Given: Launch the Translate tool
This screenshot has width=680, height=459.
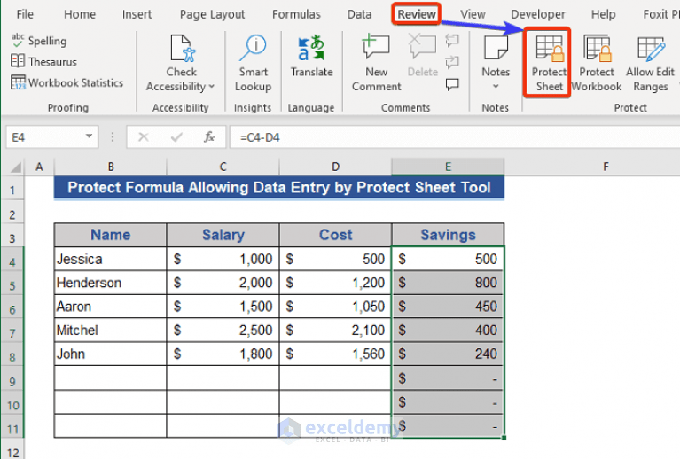Looking at the screenshot, I should tap(311, 56).
